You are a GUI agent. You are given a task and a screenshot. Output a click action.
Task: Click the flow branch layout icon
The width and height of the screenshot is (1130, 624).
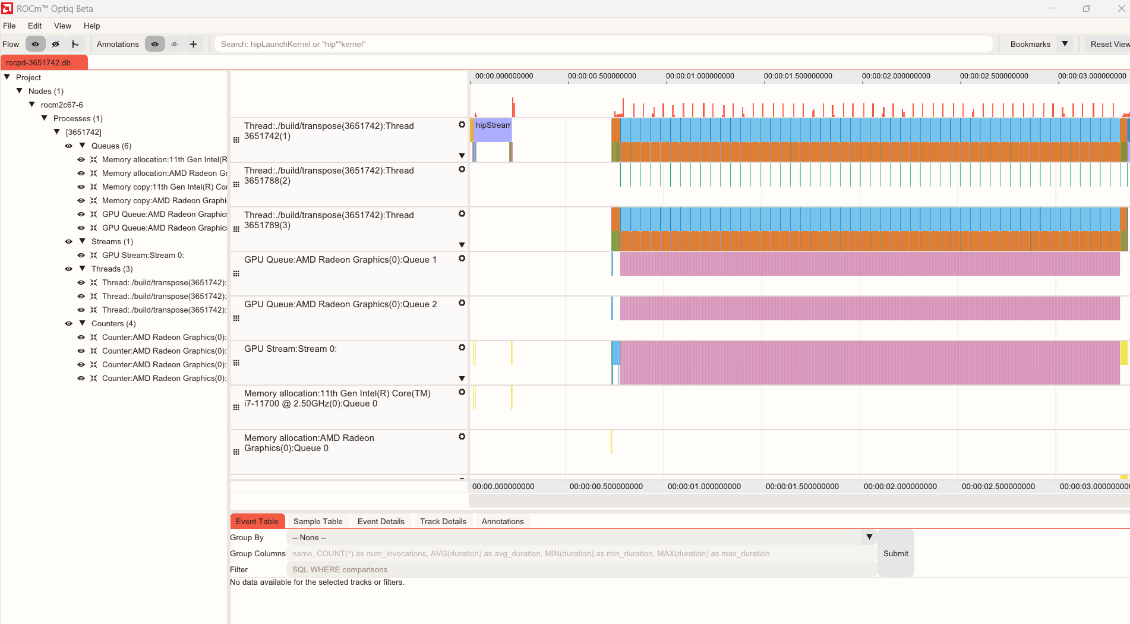pyautogui.click(x=75, y=44)
